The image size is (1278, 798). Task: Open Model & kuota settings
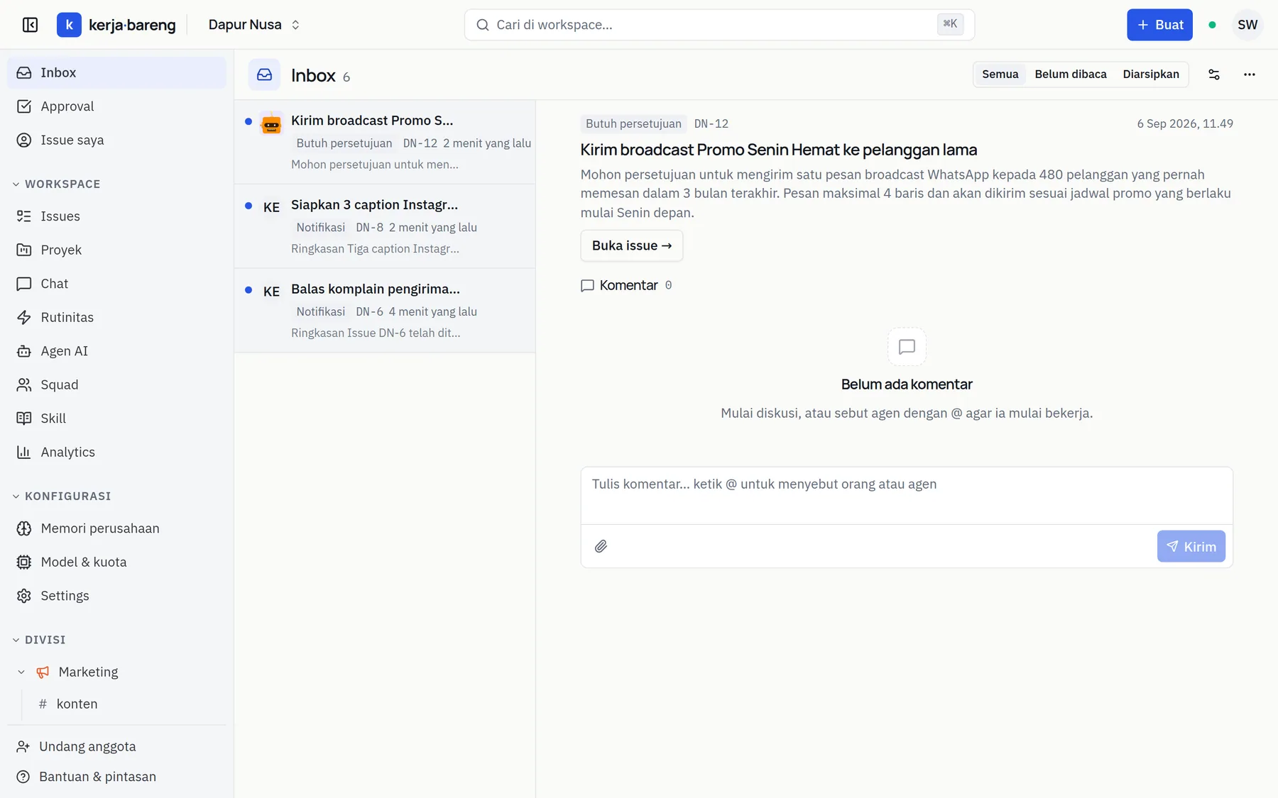tap(116, 562)
